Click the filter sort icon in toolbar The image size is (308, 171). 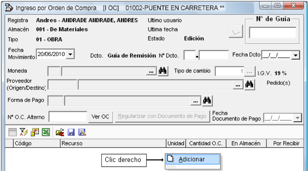coord(24,132)
